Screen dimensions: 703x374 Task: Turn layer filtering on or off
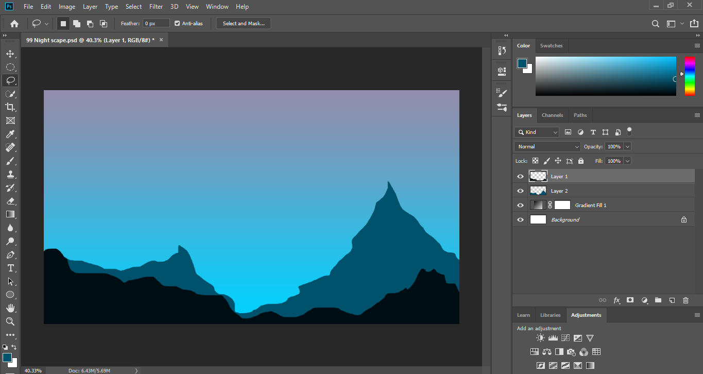[x=629, y=131]
